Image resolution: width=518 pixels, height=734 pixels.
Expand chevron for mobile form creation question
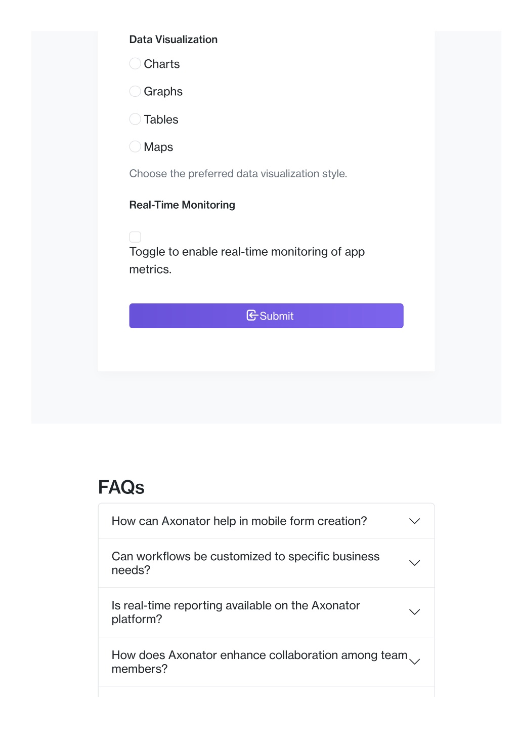pos(415,521)
